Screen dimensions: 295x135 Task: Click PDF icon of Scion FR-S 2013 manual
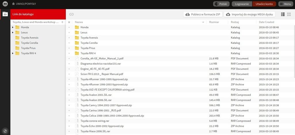click(x=77, y=74)
